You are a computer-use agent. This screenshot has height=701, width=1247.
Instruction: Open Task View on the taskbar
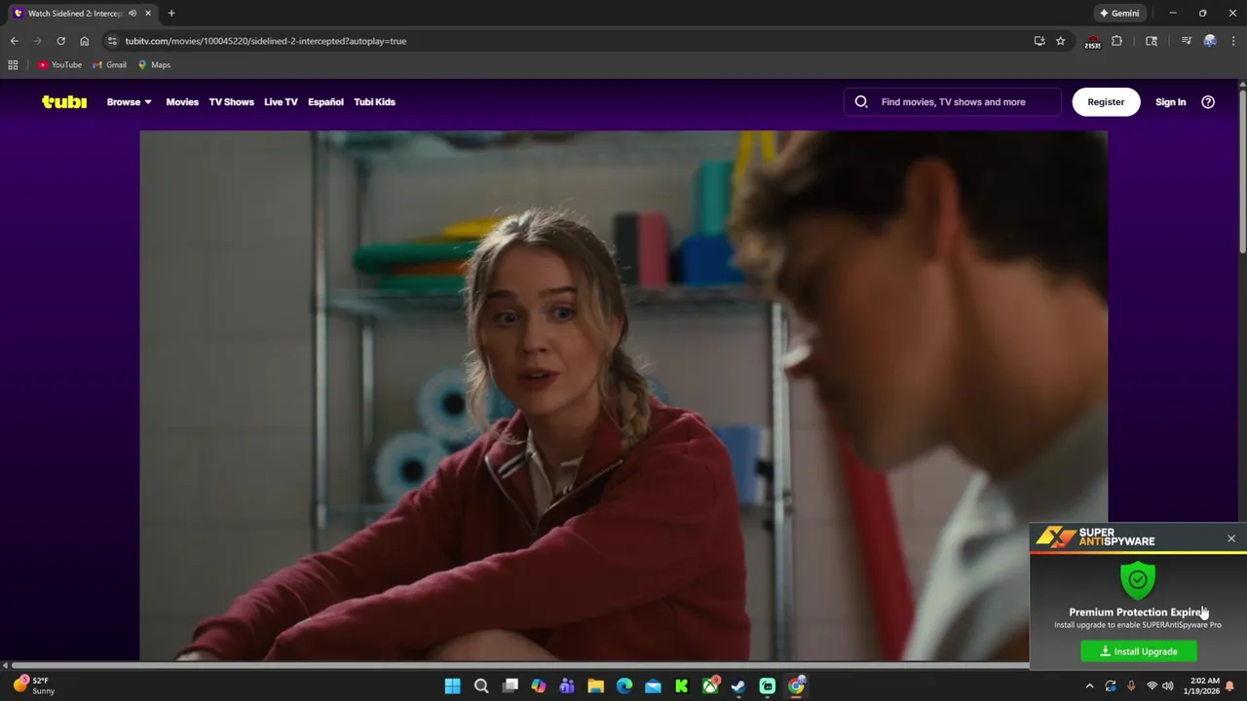(510, 686)
